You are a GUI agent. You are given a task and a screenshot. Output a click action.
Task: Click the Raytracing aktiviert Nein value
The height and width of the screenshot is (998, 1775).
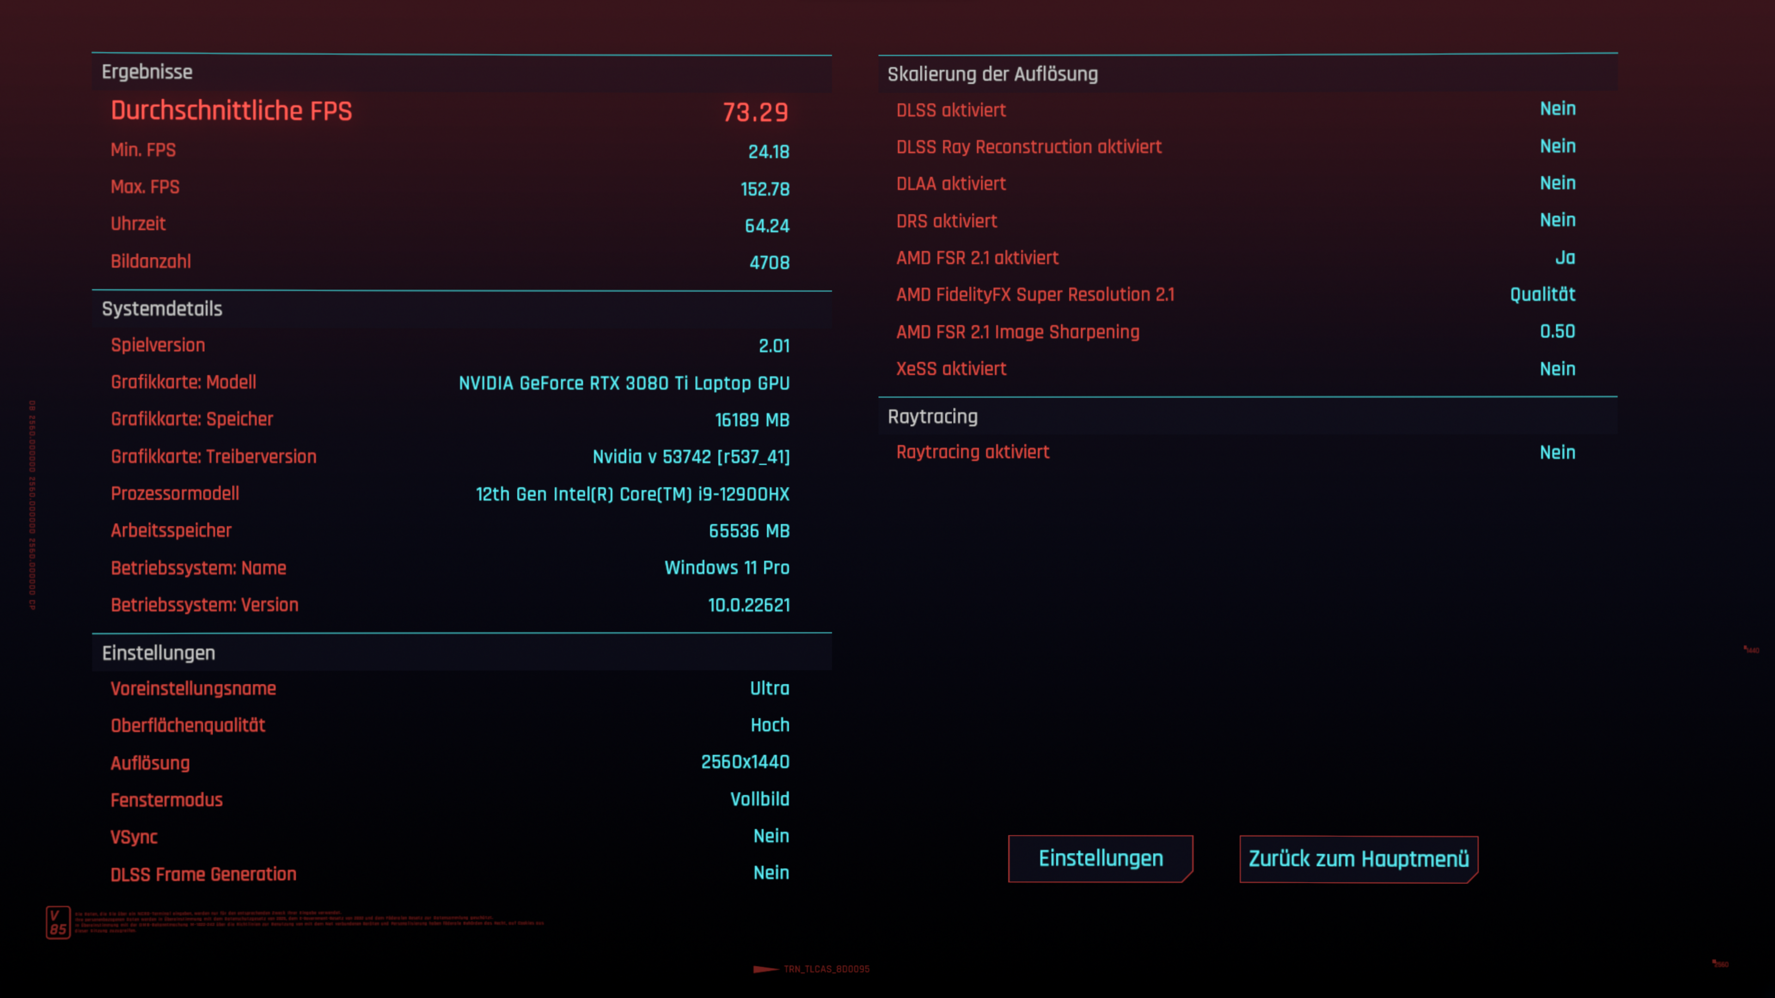1557,452
